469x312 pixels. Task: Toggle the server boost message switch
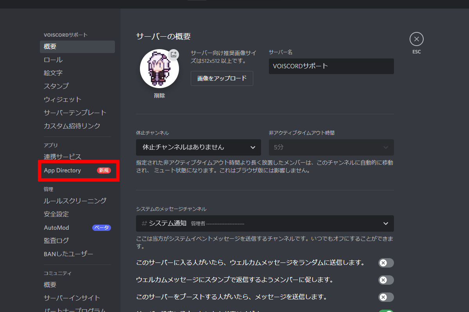[386, 297]
